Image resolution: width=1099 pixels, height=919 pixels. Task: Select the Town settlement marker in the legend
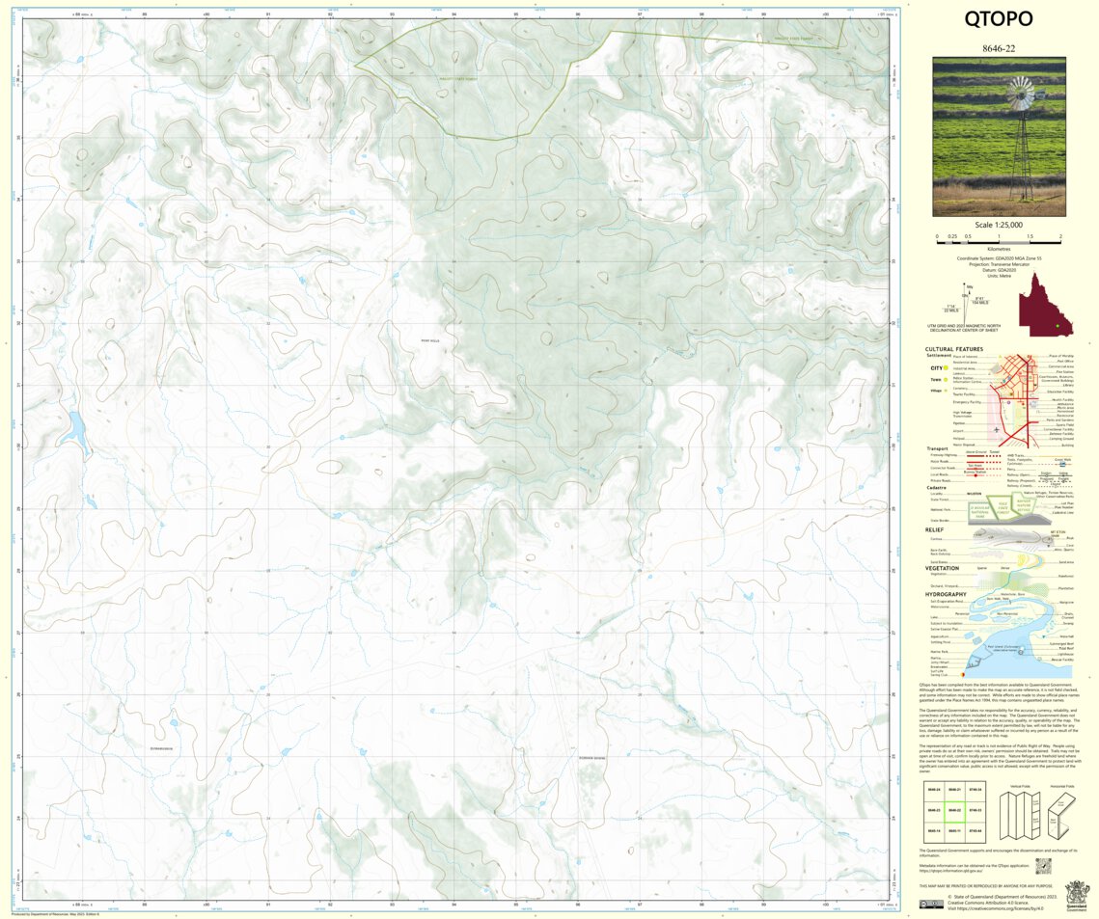(946, 380)
